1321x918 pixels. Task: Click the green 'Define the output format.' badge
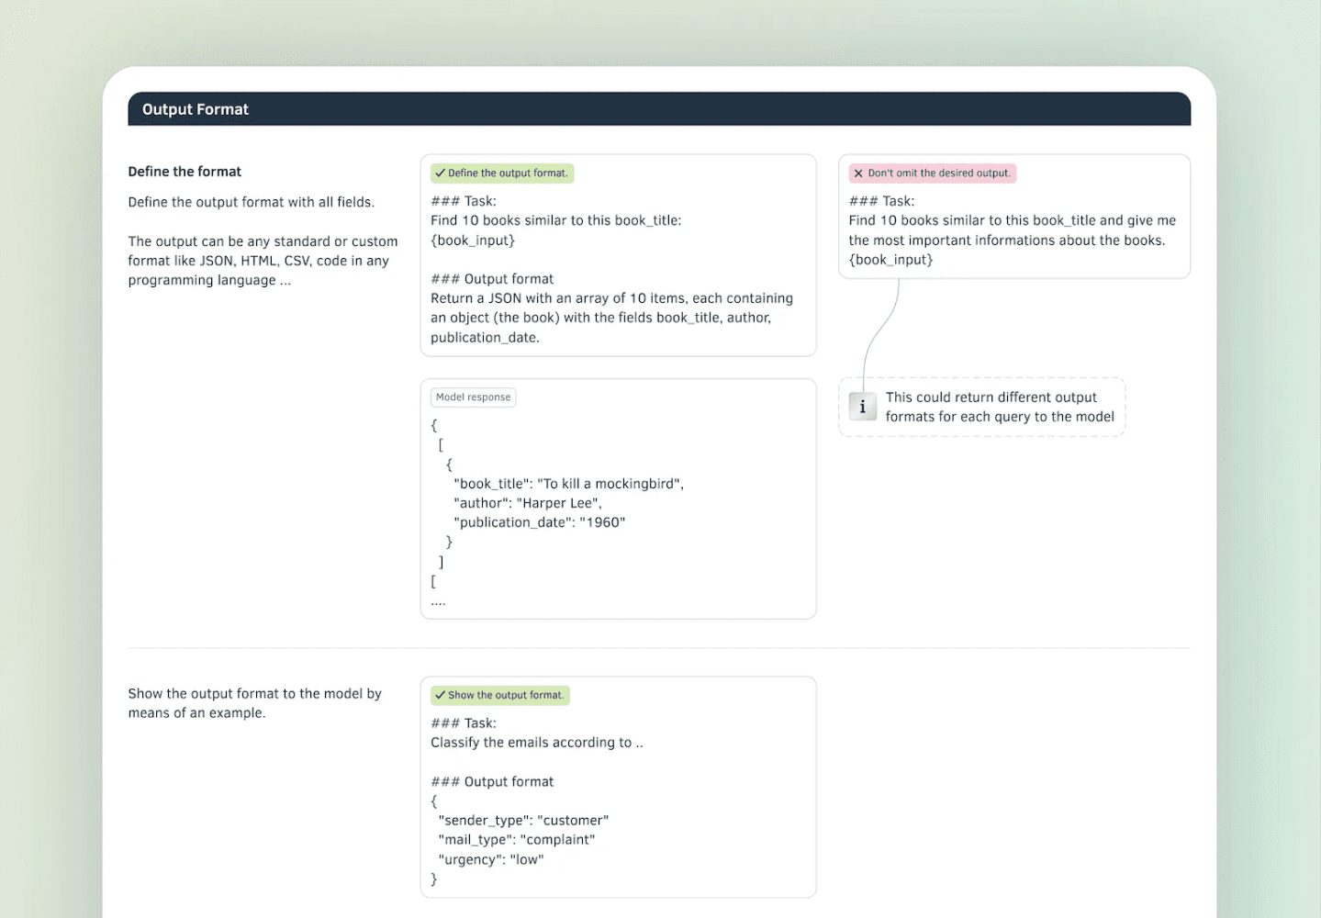point(502,173)
